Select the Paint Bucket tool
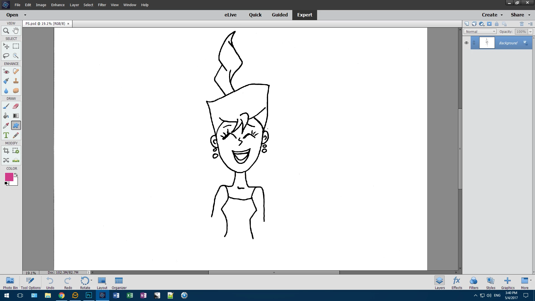The height and width of the screenshot is (301, 535). pyautogui.click(x=6, y=116)
